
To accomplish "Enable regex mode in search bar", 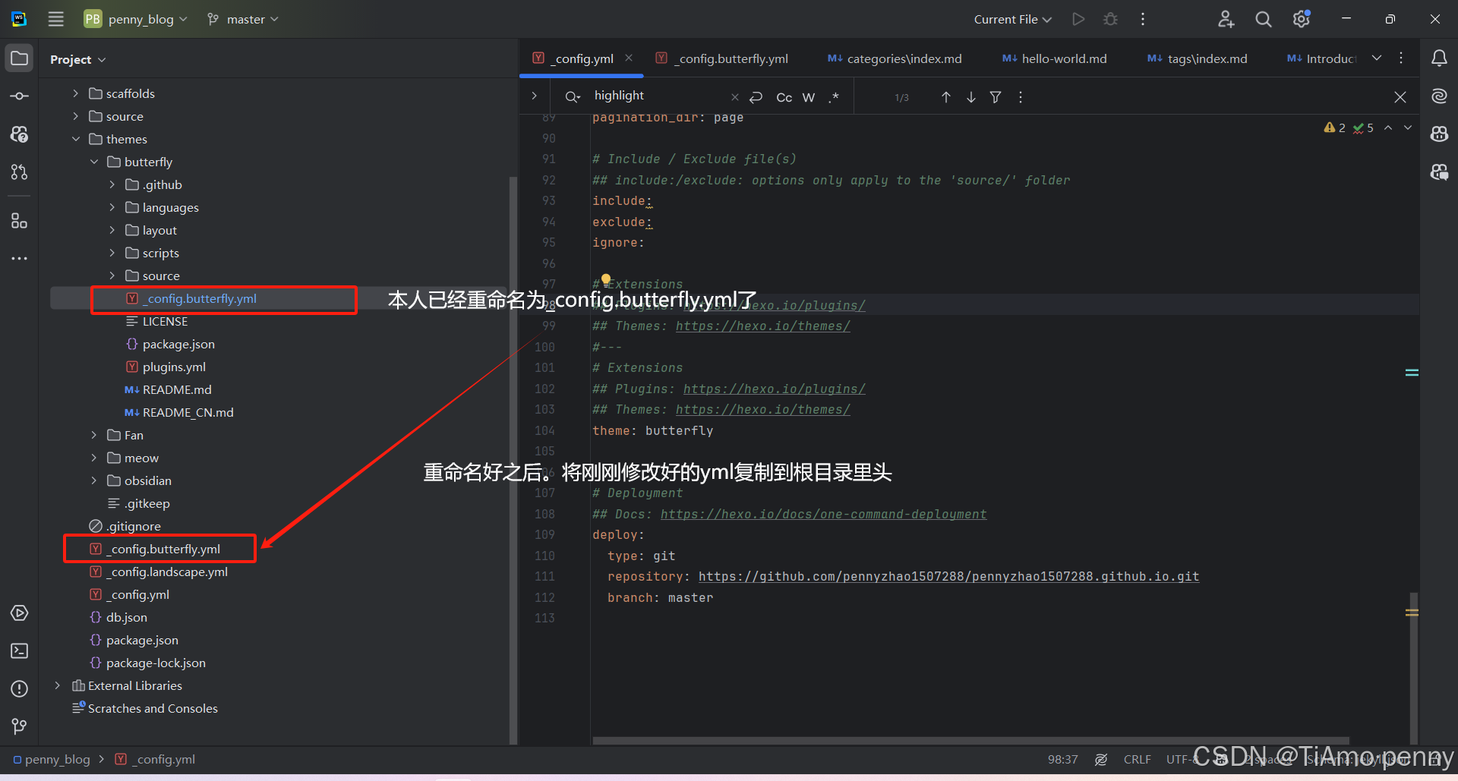I will pos(834,97).
